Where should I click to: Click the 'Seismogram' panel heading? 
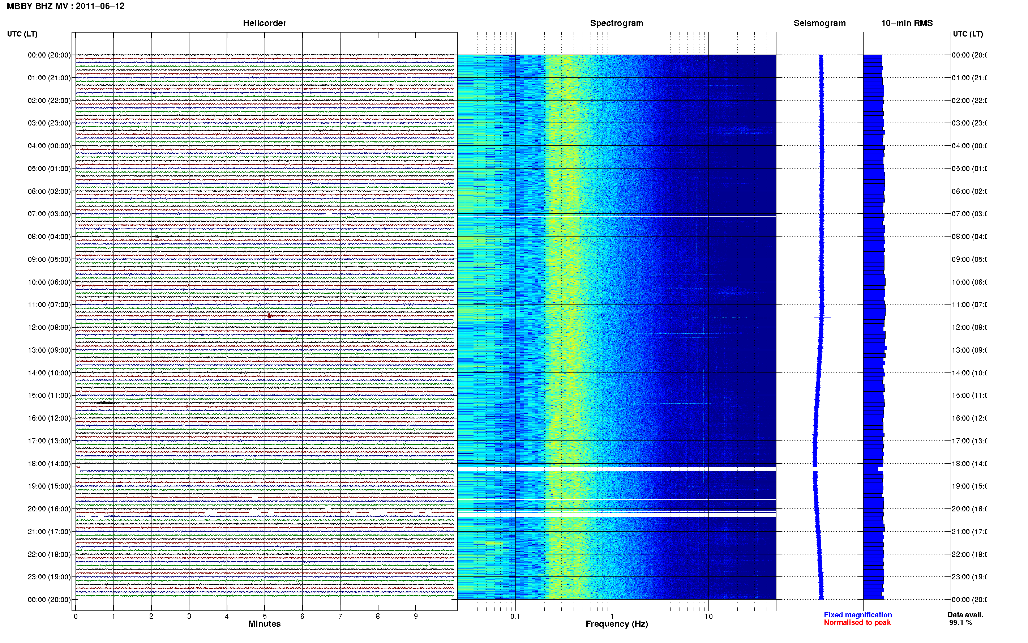[x=819, y=24]
